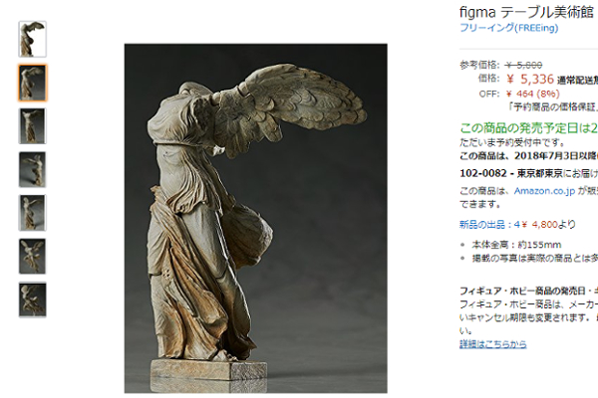Click the struck-through ¥ 5,800 reference price

[524, 65]
